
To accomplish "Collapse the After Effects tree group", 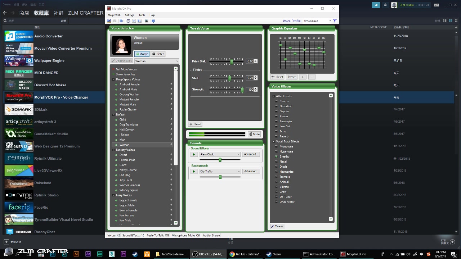I will coord(273,96).
